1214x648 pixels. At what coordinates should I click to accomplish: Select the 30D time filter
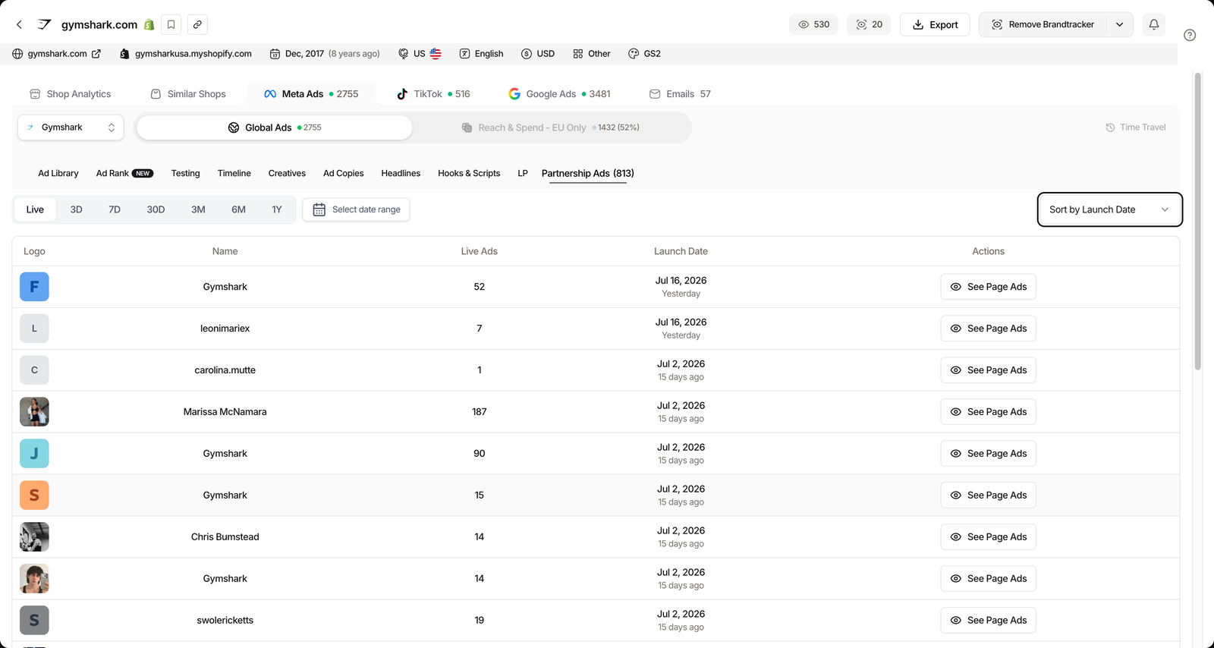pyautogui.click(x=156, y=209)
